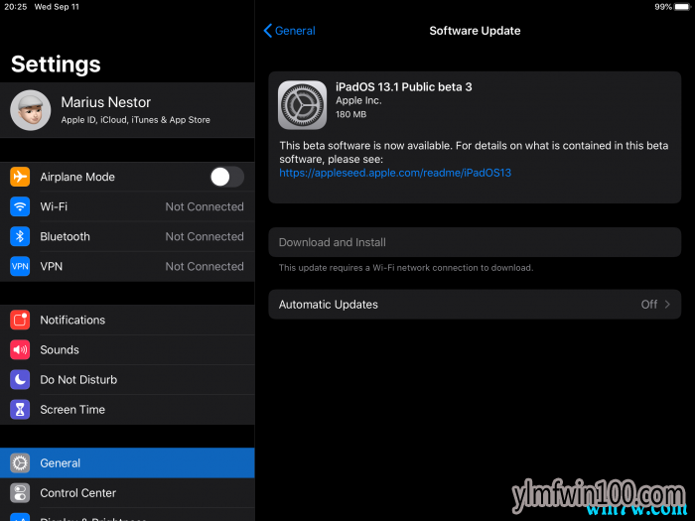Tap the '180 MB' update size text
The height and width of the screenshot is (521, 695).
[350, 114]
